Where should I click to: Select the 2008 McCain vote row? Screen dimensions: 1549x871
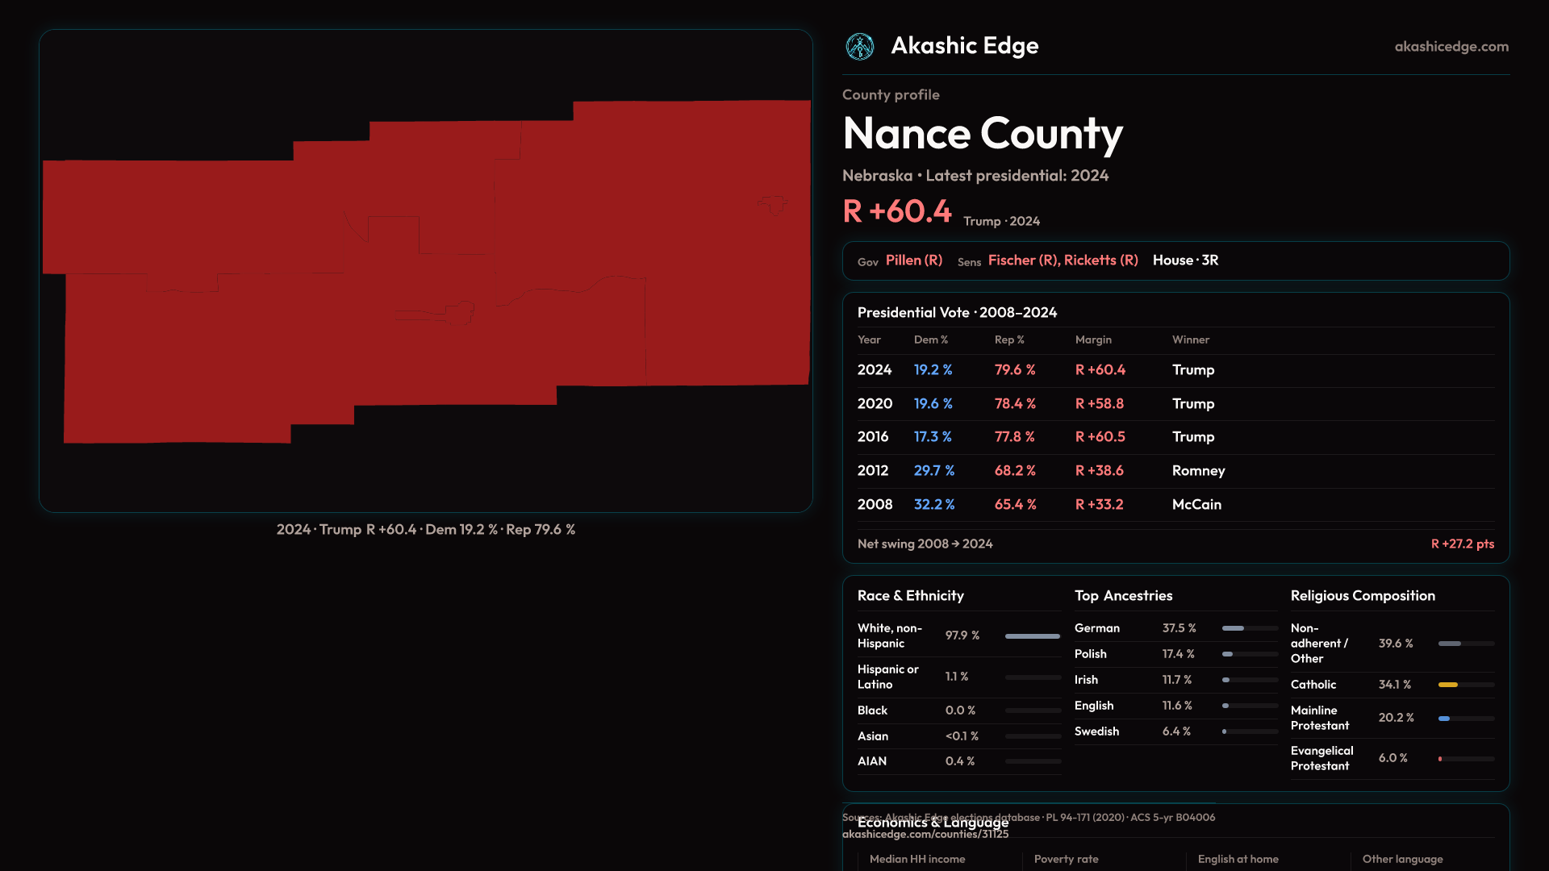click(1175, 505)
